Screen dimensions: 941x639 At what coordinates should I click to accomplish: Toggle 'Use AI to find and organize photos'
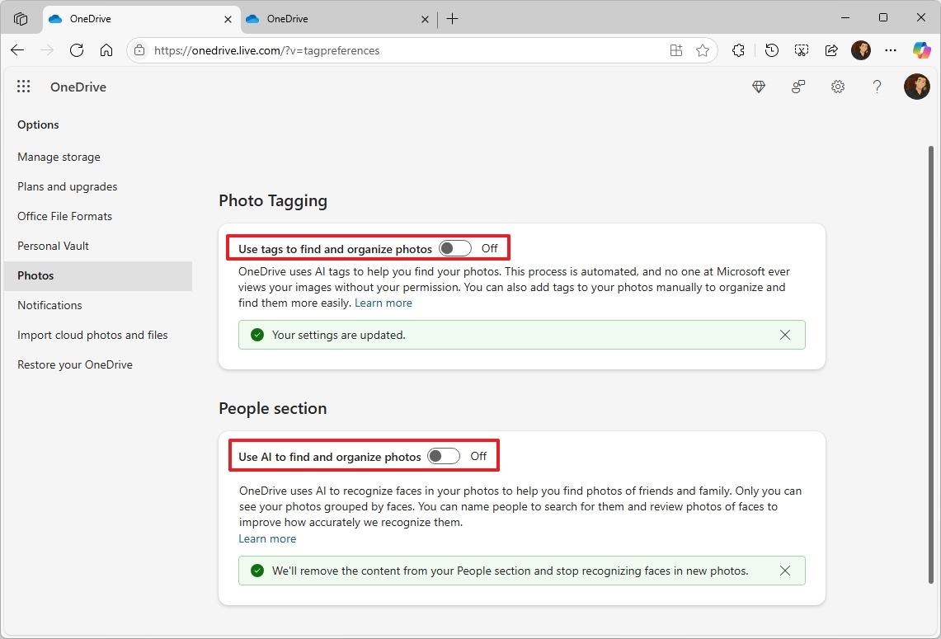pos(444,456)
